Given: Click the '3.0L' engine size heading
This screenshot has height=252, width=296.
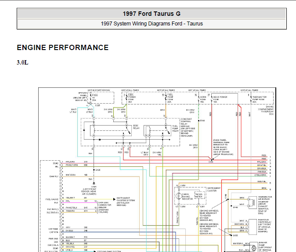Looking at the screenshot, I should point(22,62).
